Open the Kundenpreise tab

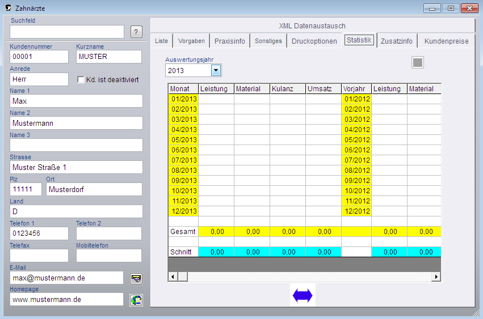(446, 41)
